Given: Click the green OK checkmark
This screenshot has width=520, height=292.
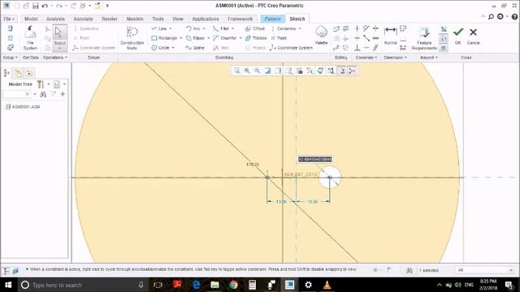Looking at the screenshot, I should pos(458,36).
